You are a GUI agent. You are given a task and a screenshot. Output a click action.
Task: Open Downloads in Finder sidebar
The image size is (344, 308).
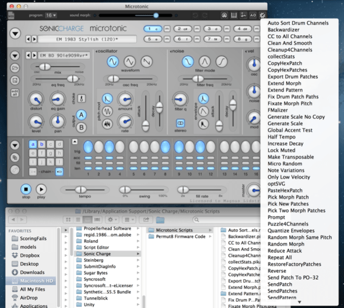tap(32, 272)
